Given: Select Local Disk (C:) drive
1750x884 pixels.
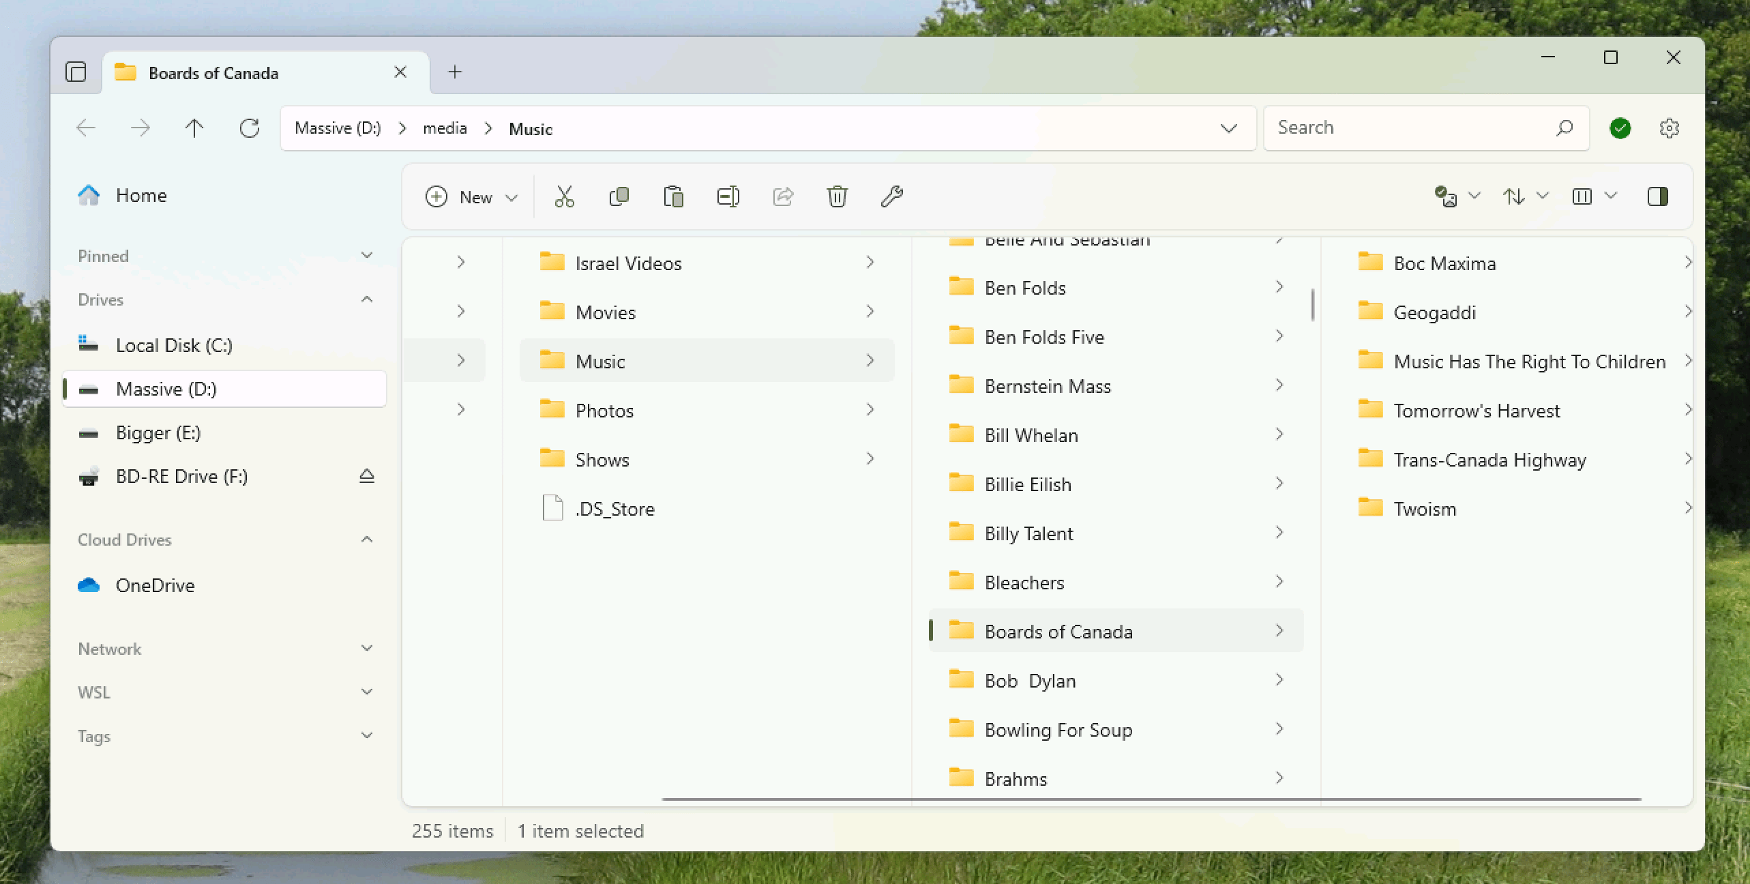Looking at the screenshot, I should 174,345.
